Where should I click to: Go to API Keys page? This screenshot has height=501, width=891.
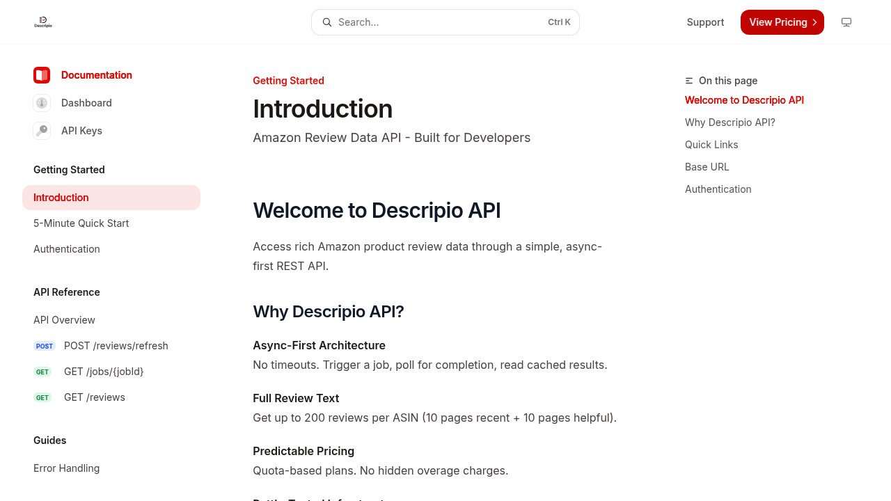click(81, 131)
